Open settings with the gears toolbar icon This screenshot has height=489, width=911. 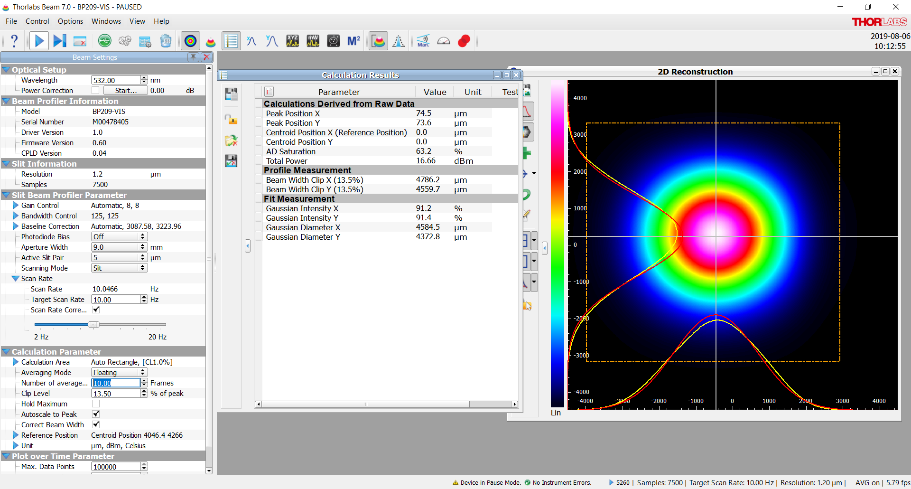pos(125,41)
